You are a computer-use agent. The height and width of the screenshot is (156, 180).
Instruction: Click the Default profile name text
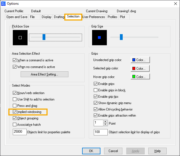coord(36,11)
